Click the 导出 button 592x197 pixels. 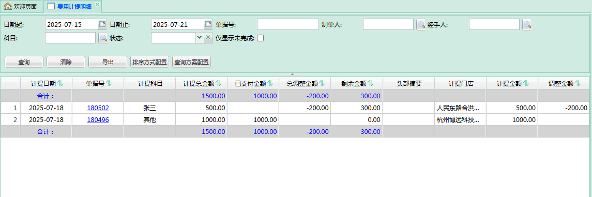tap(108, 62)
